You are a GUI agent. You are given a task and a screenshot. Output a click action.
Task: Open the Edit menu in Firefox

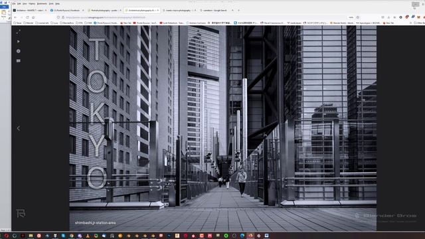tap(19, 4)
